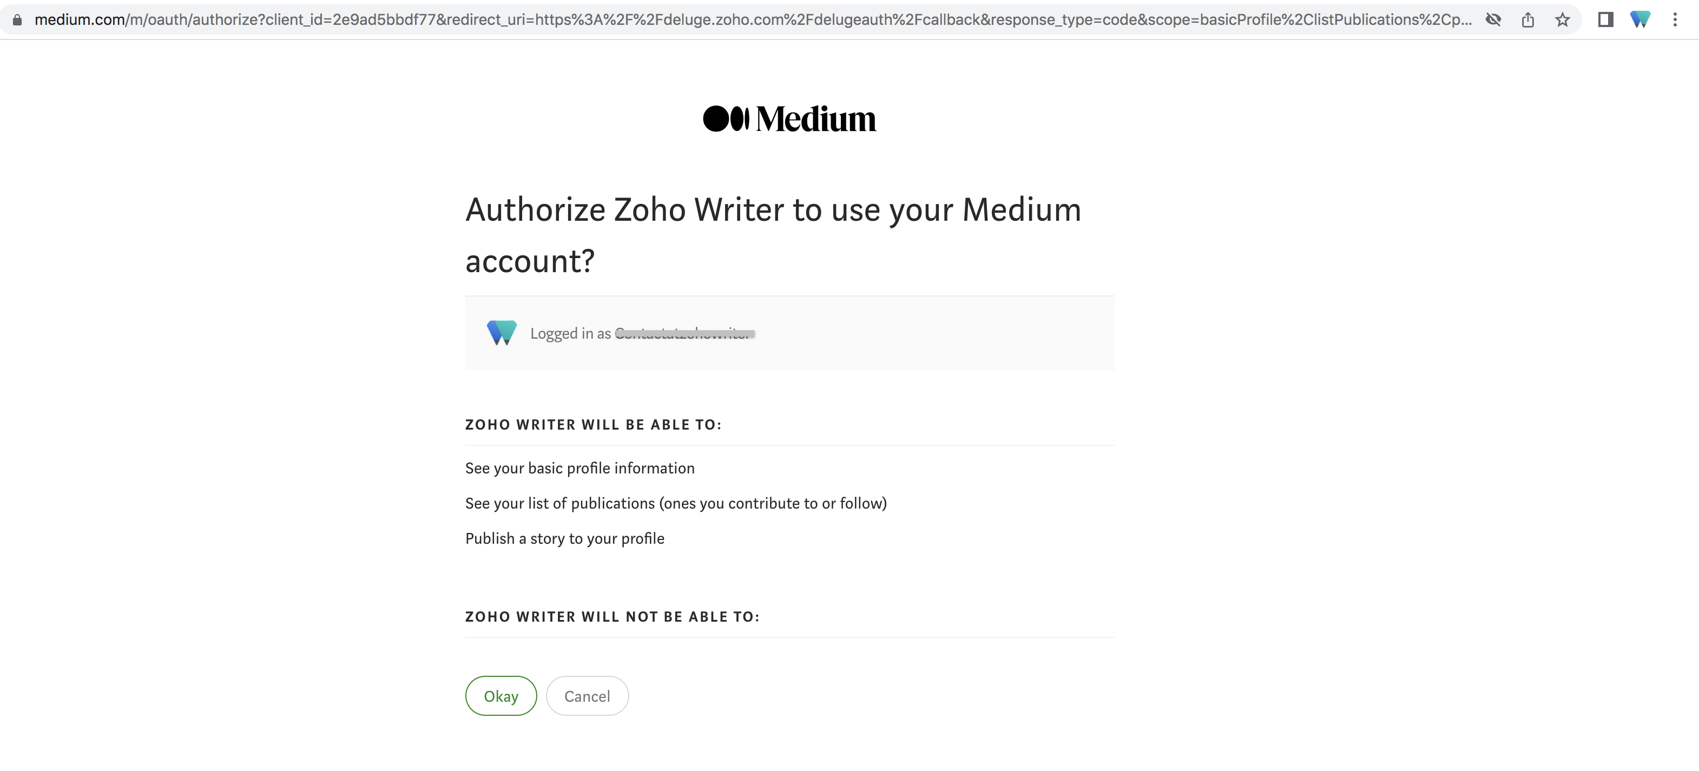Click 'See your list of publications' line
Image resolution: width=1699 pixels, height=771 pixels.
676,503
